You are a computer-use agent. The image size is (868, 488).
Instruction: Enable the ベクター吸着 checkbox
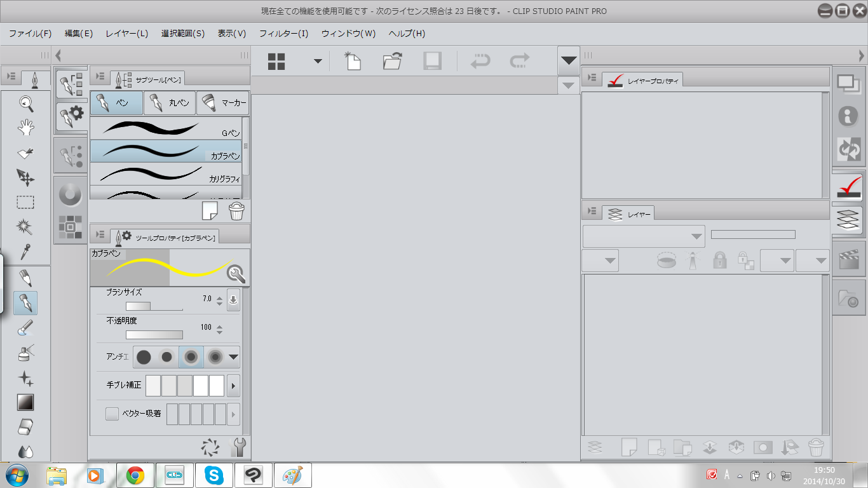click(112, 414)
